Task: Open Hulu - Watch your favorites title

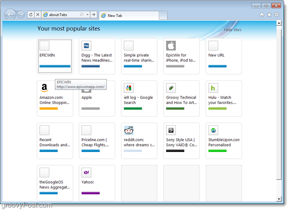Action: point(222,100)
